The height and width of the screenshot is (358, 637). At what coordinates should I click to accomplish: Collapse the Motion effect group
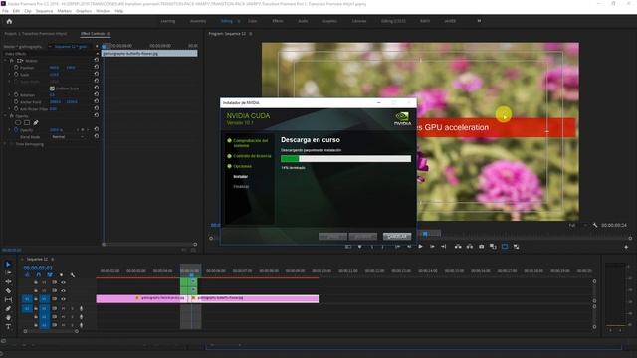coord(6,60)
